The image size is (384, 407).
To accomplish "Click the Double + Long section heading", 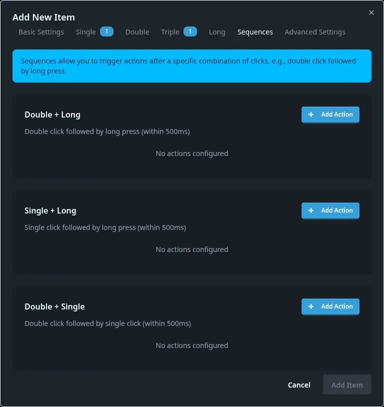I will (x=52, y=114).
